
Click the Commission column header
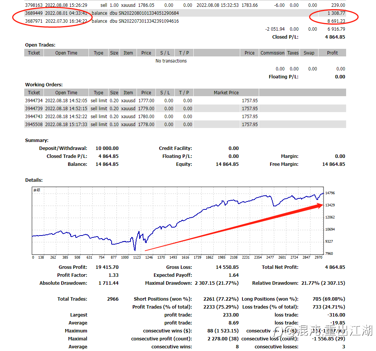[272, 53]
